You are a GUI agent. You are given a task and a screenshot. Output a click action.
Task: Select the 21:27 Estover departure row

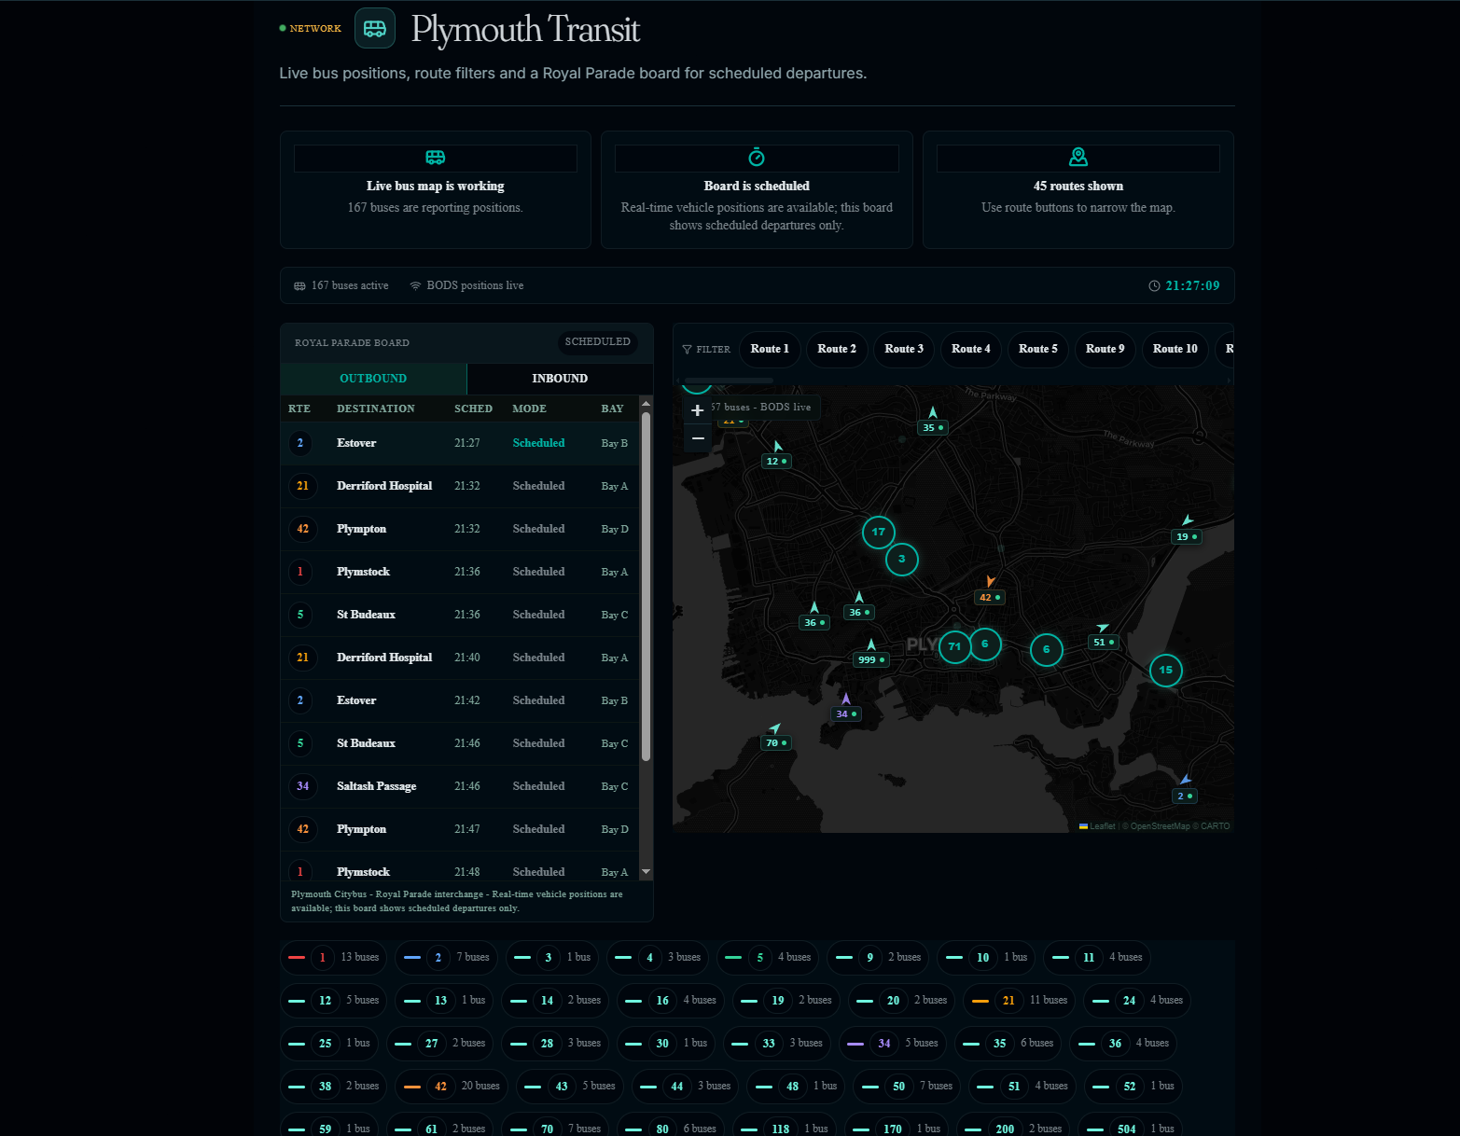pyautogui.click(x=460, y=443)
